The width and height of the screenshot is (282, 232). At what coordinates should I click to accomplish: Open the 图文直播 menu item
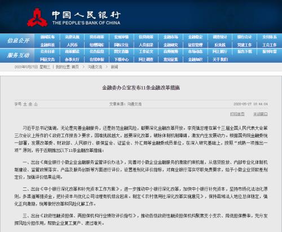point(121,51)
